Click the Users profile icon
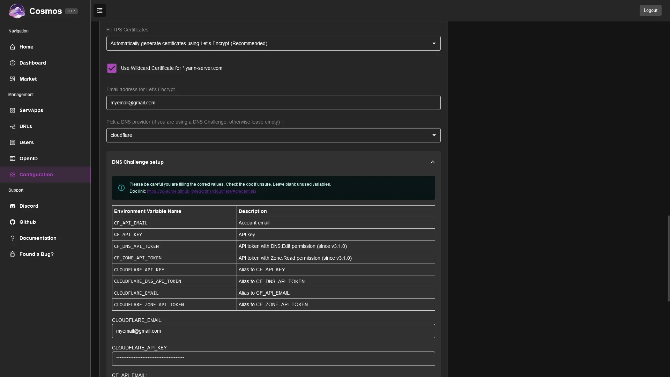Image resolution: width=670 pixels, height=377 pixels. pyautogui.click(x=13, y=142)
